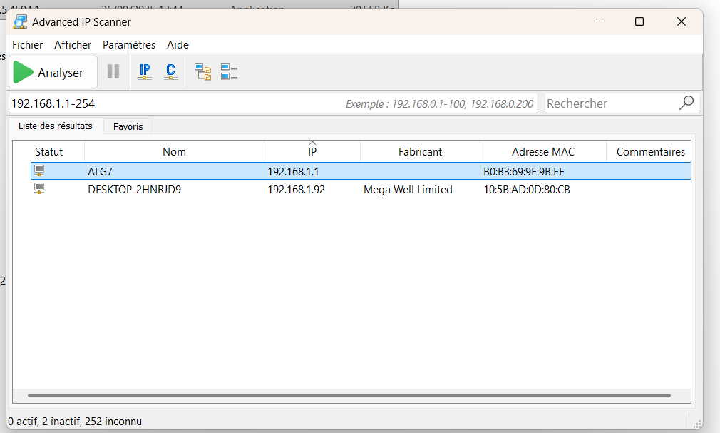This screenshot has width=720, height=433.
Task: Click the horizontal scrollbar under results
Action: click(x=349, y=395)
